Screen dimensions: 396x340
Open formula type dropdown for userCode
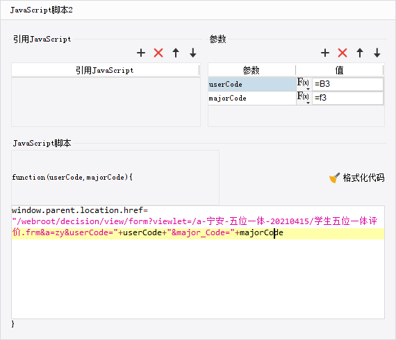pos(304,84)
